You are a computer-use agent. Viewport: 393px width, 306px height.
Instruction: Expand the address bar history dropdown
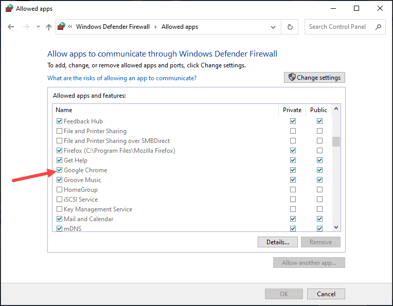click(273, 27)
